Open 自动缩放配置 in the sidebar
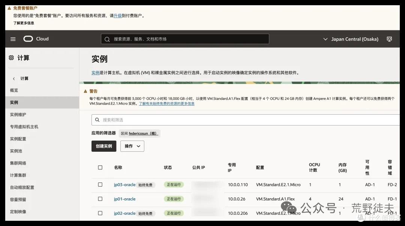 point(22,187)
